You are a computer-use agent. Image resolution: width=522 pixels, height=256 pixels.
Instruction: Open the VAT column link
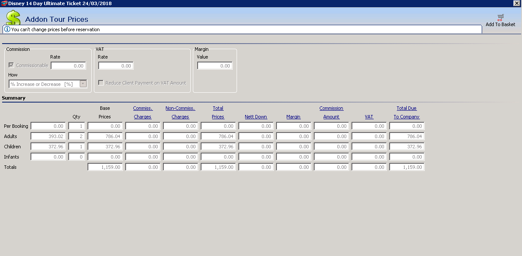[369, 117]
